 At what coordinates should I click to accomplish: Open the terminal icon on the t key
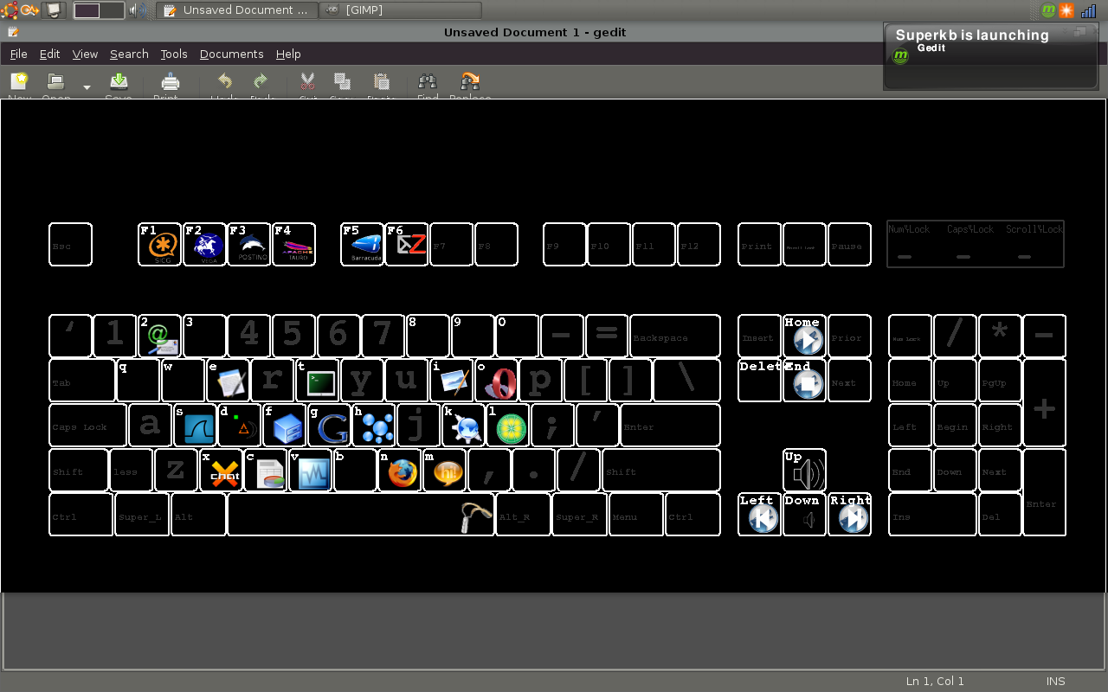click(320, 382)
